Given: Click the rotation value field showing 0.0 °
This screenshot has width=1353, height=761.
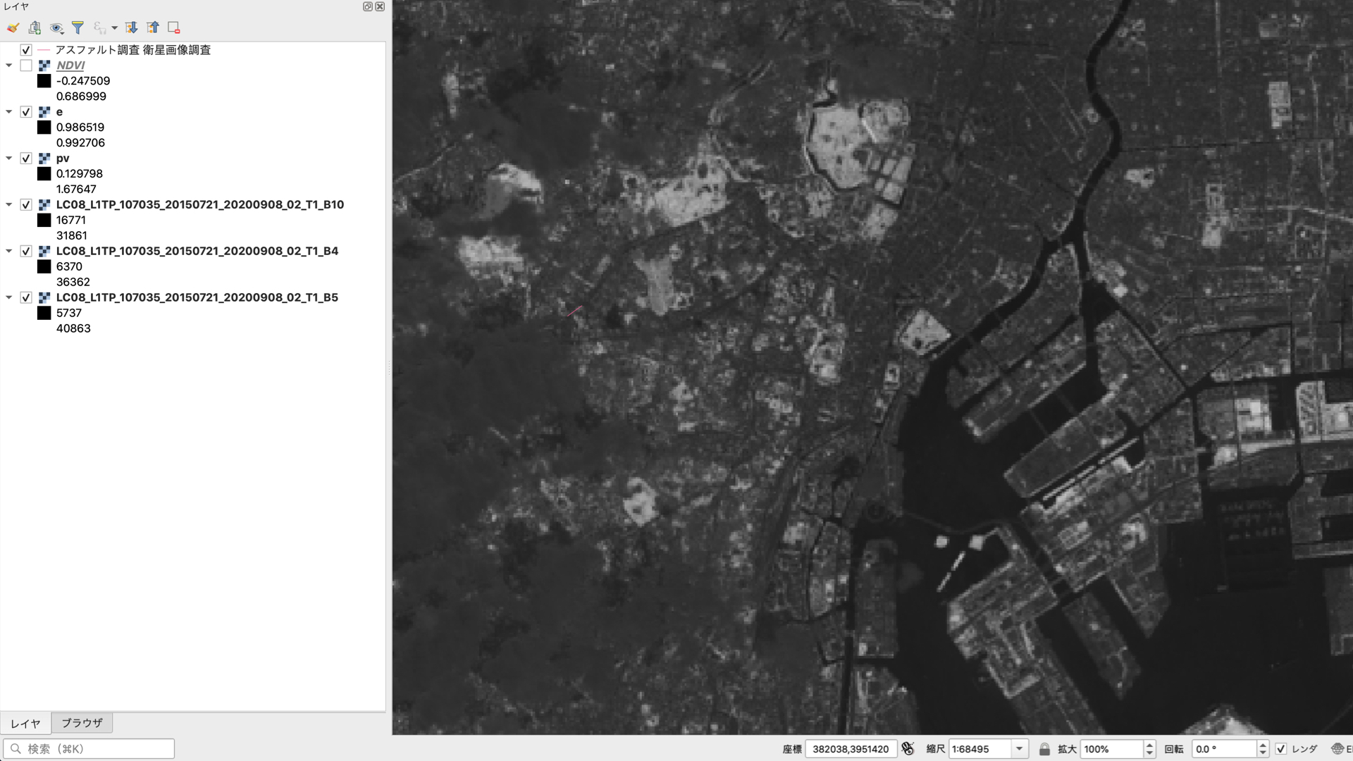Looking at the screenshot, I should 1225,749.
